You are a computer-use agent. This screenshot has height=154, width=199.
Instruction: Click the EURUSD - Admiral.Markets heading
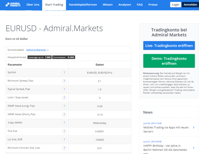(x=54, y=28)
